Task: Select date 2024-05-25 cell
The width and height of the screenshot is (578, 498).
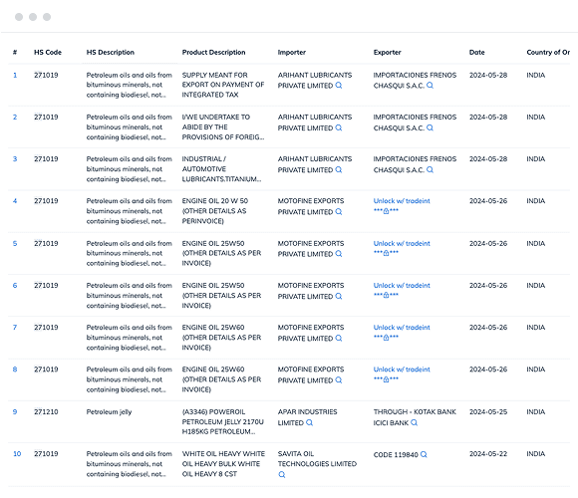Action: (488, 411)
